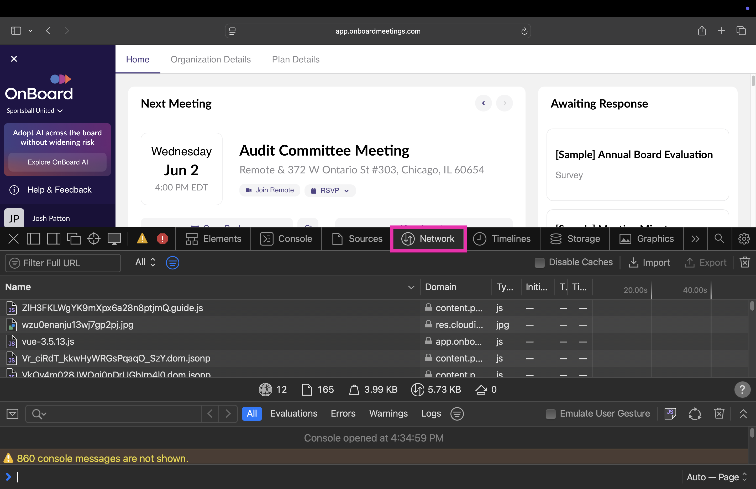Click in the Filter Full URL field
Screen dimensions: 756x489
(x=63, y=263)
